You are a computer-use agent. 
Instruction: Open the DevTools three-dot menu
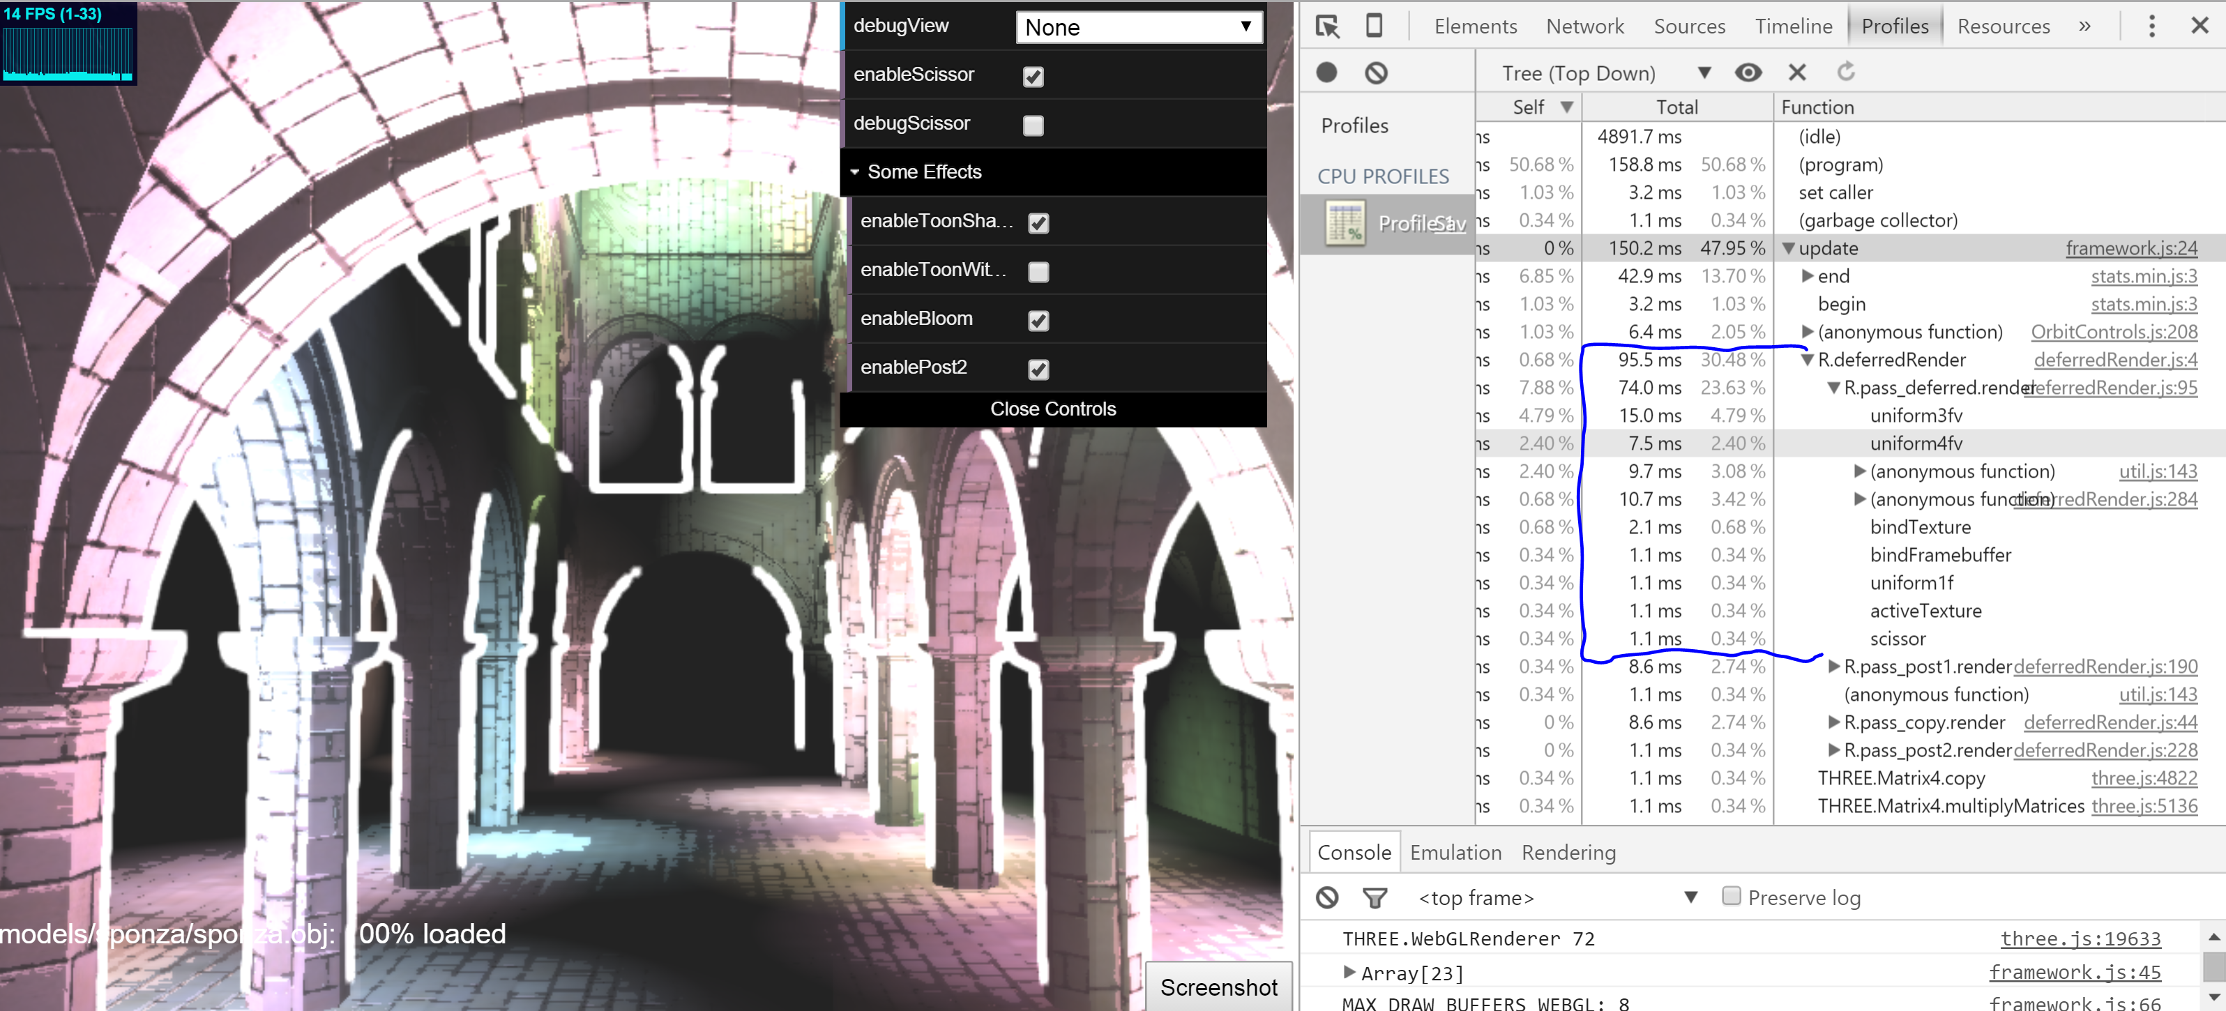(2151, 26)
